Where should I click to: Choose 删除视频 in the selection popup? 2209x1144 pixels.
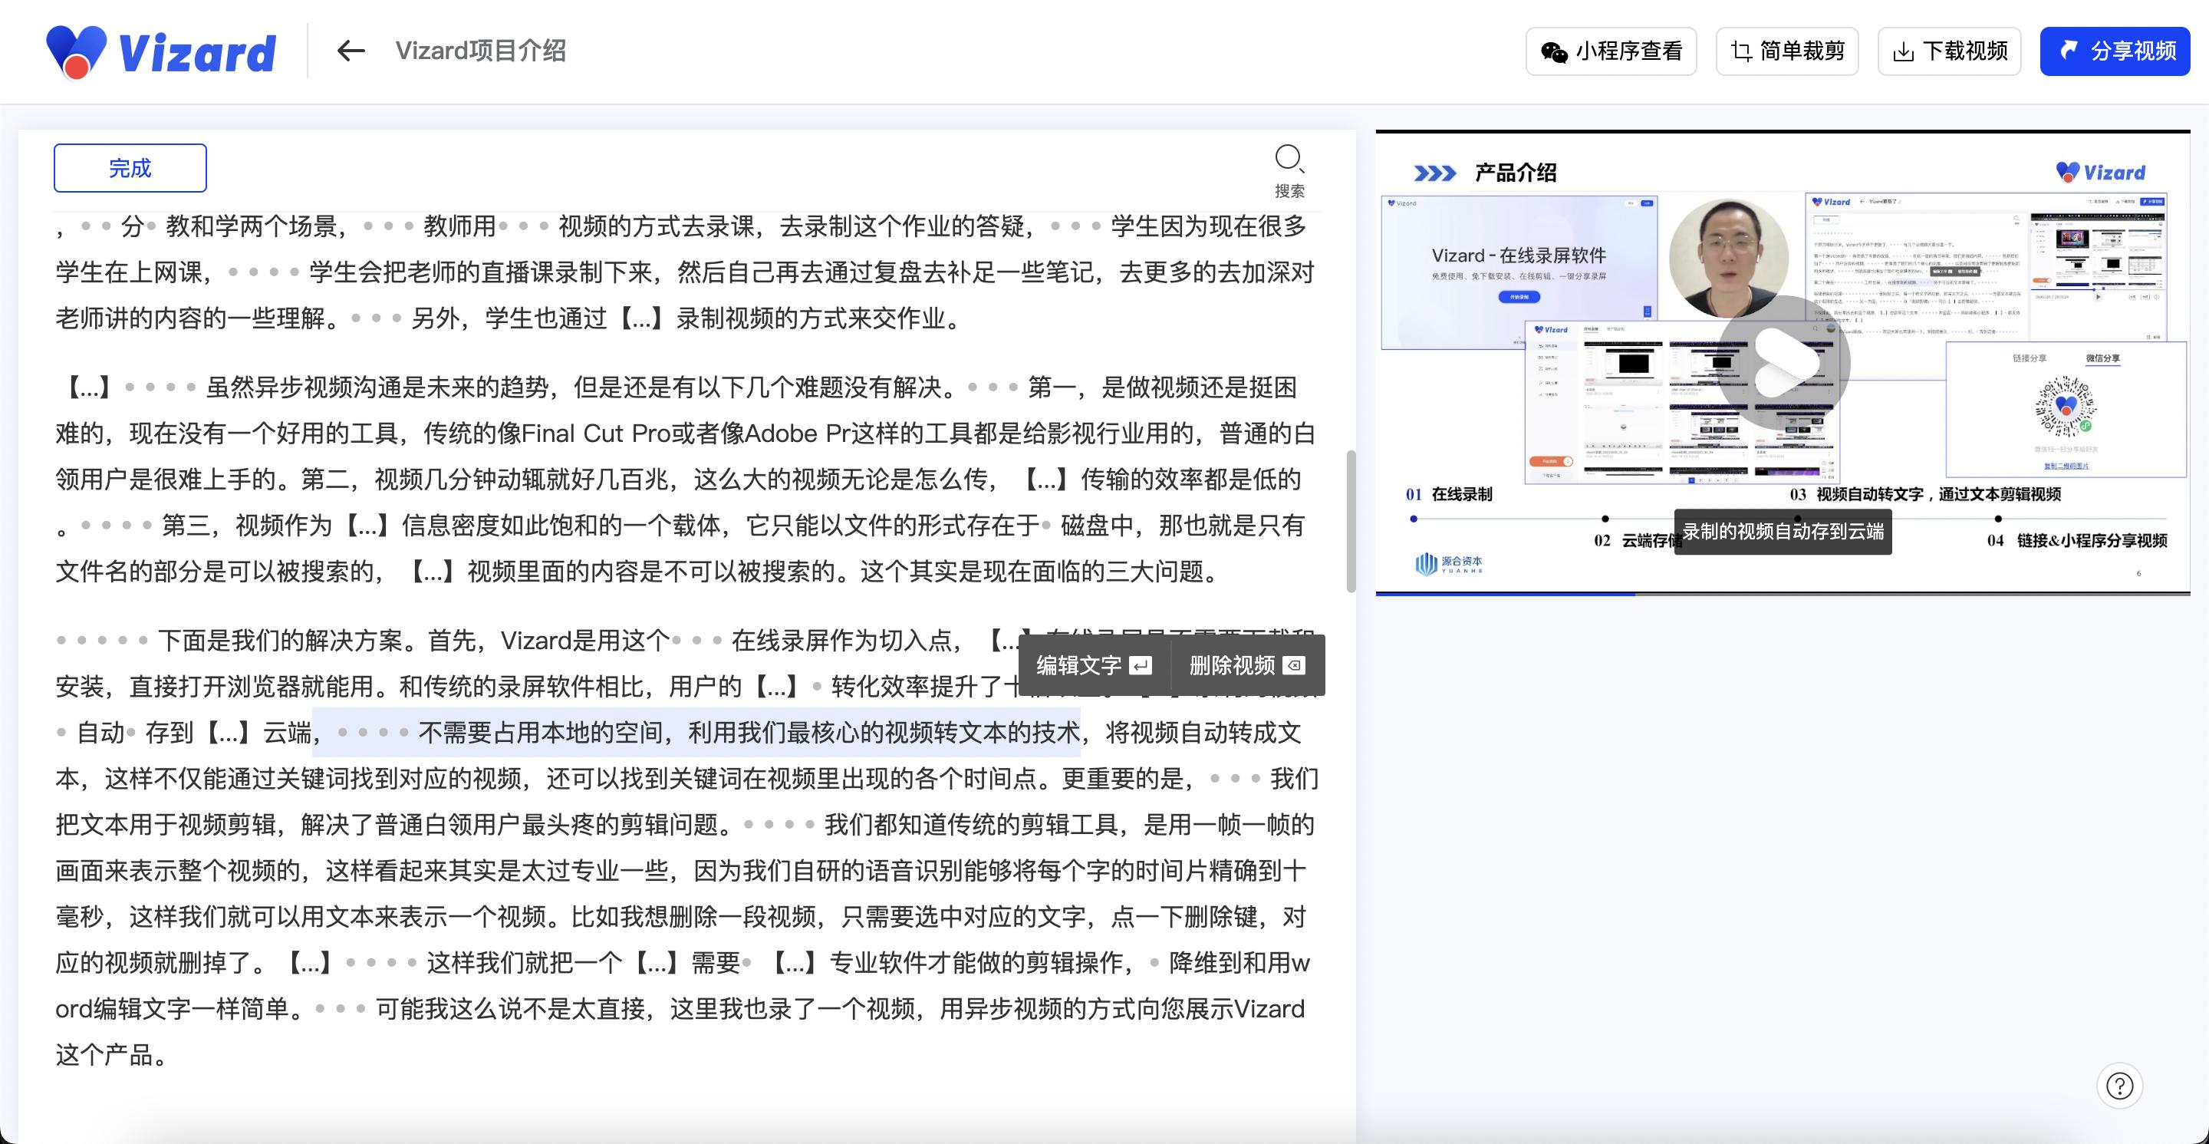1248,665
